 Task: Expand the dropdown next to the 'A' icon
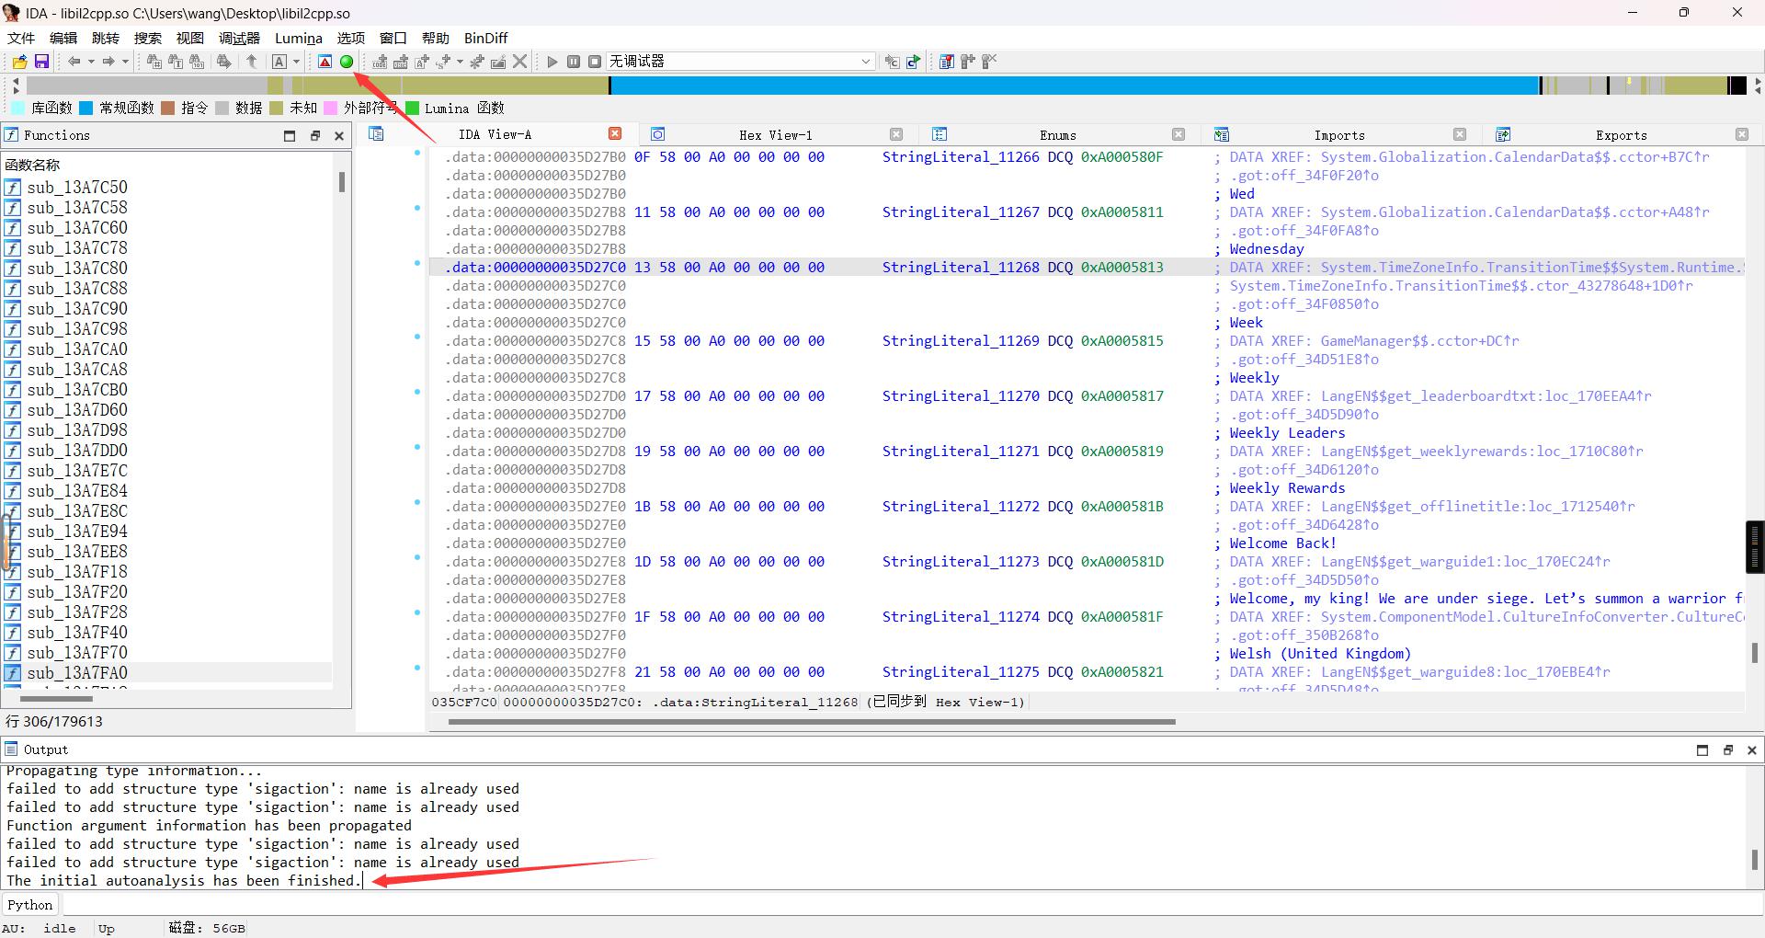point(296,62)
